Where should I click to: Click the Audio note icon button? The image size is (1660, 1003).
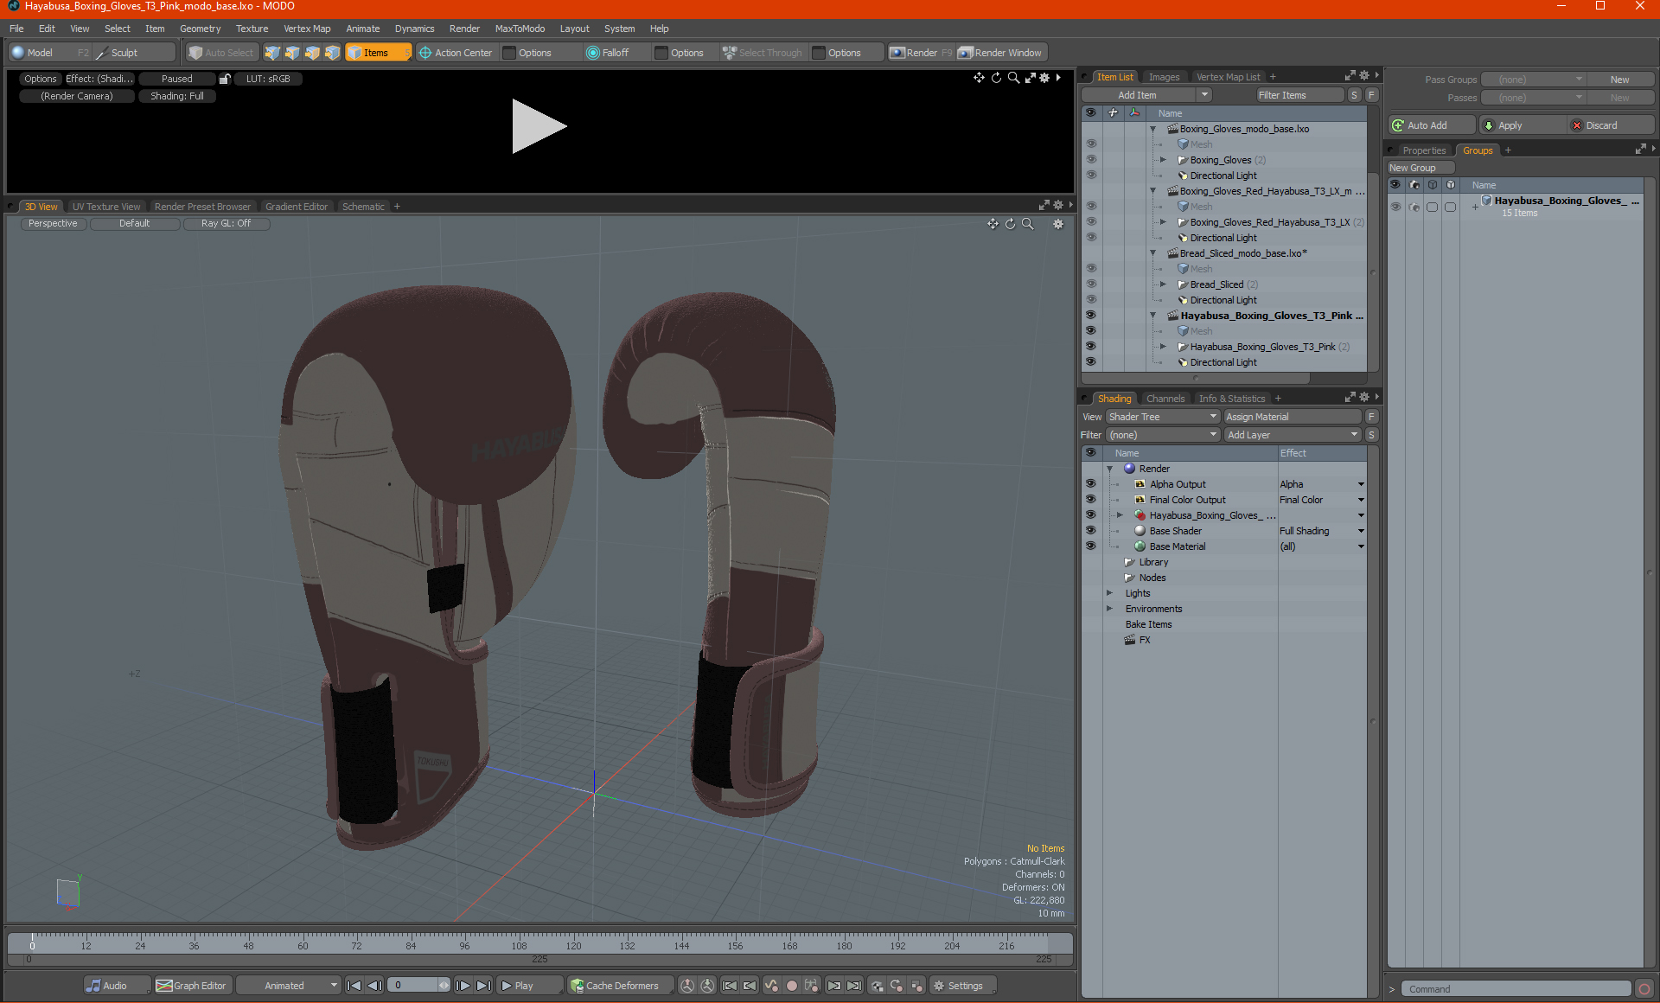coord(93,986)
